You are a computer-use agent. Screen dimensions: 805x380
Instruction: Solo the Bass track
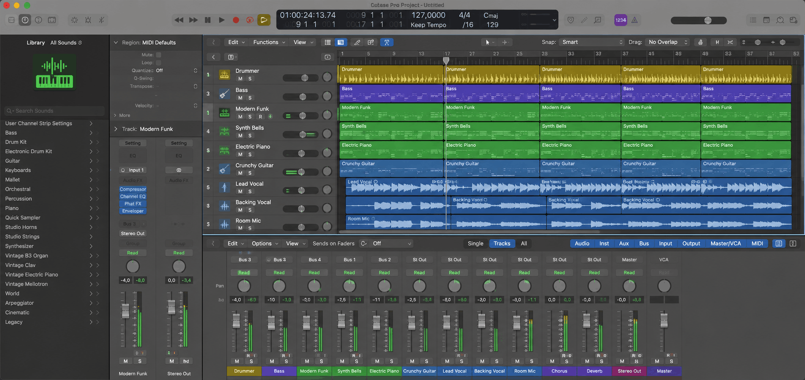[x=250, y=98]
